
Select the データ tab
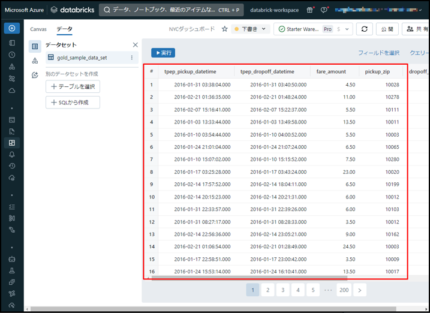pos(64,29)
